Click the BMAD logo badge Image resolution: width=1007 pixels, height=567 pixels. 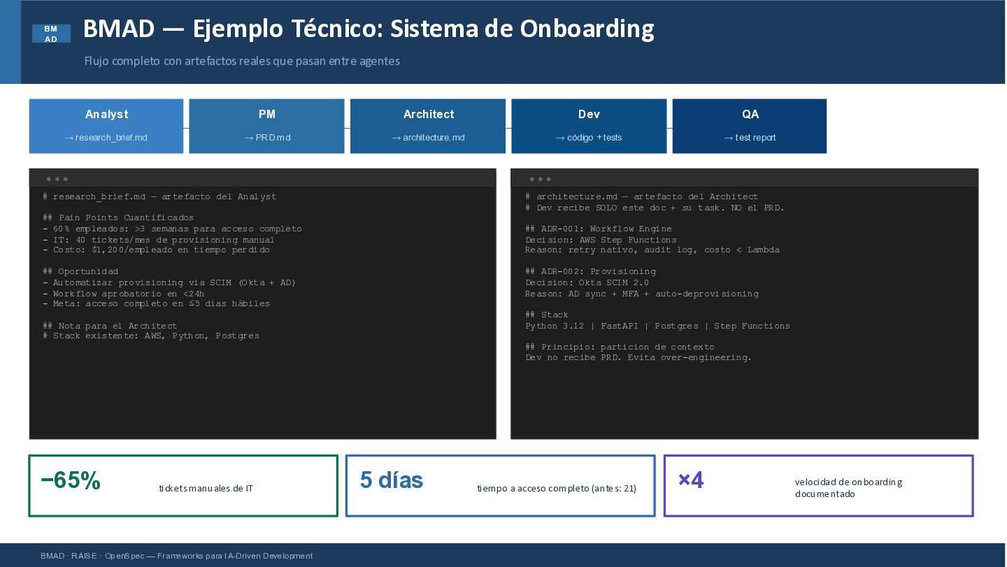click(x=51, y=34)
